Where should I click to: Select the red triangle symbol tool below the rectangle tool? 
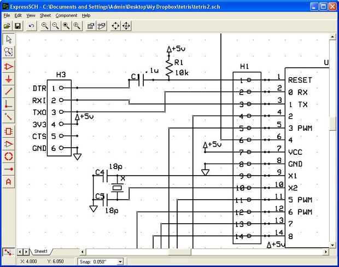(9, 144)
